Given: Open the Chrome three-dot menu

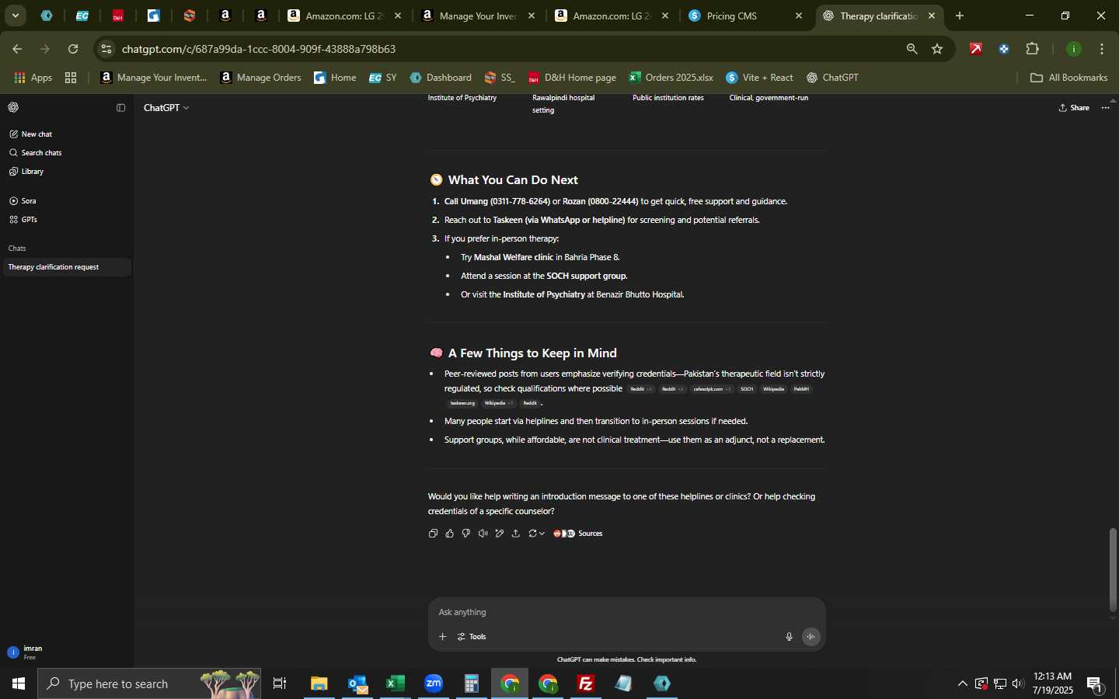Looking at the screenshot, I should pyautogui.click(x=1102, y=49).
